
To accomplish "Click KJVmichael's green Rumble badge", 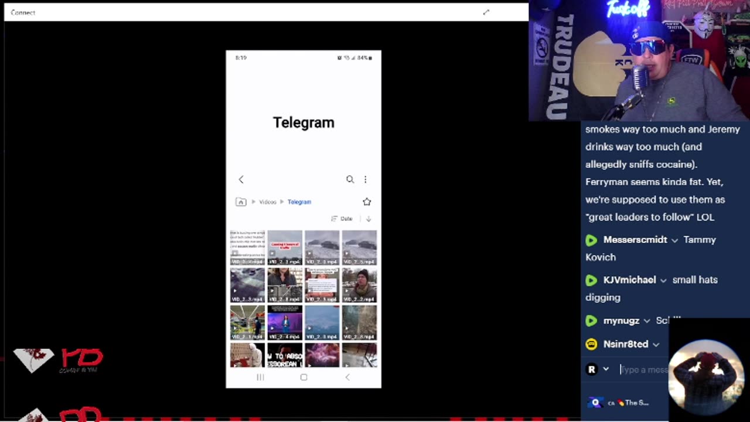I will 591,280.
